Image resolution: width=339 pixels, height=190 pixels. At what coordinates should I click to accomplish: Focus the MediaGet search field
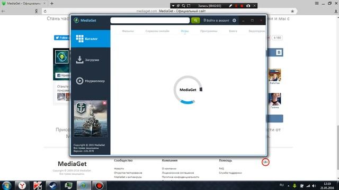[150, 20]
